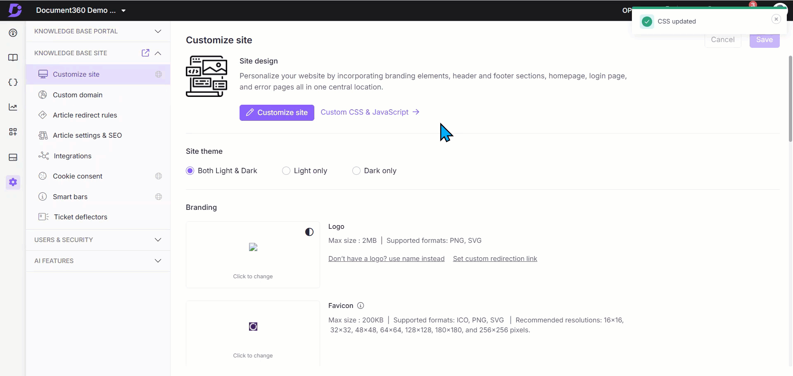Open Cookie consent settings

pos(98,176)
